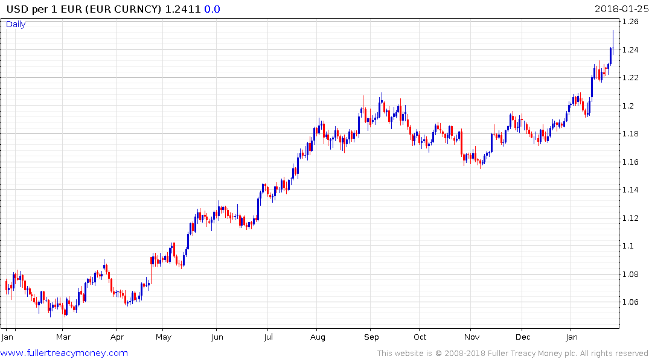The image size is (649, 362).
Task: Click the chart title 'USD per 1 EUR (EUR CURNCY)'
Action: click(83, 9)
